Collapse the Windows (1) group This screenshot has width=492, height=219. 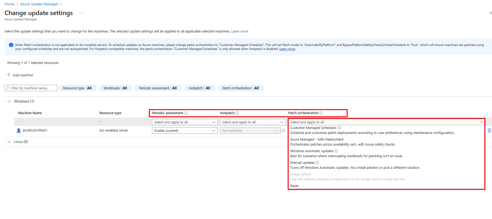point(9,101)
